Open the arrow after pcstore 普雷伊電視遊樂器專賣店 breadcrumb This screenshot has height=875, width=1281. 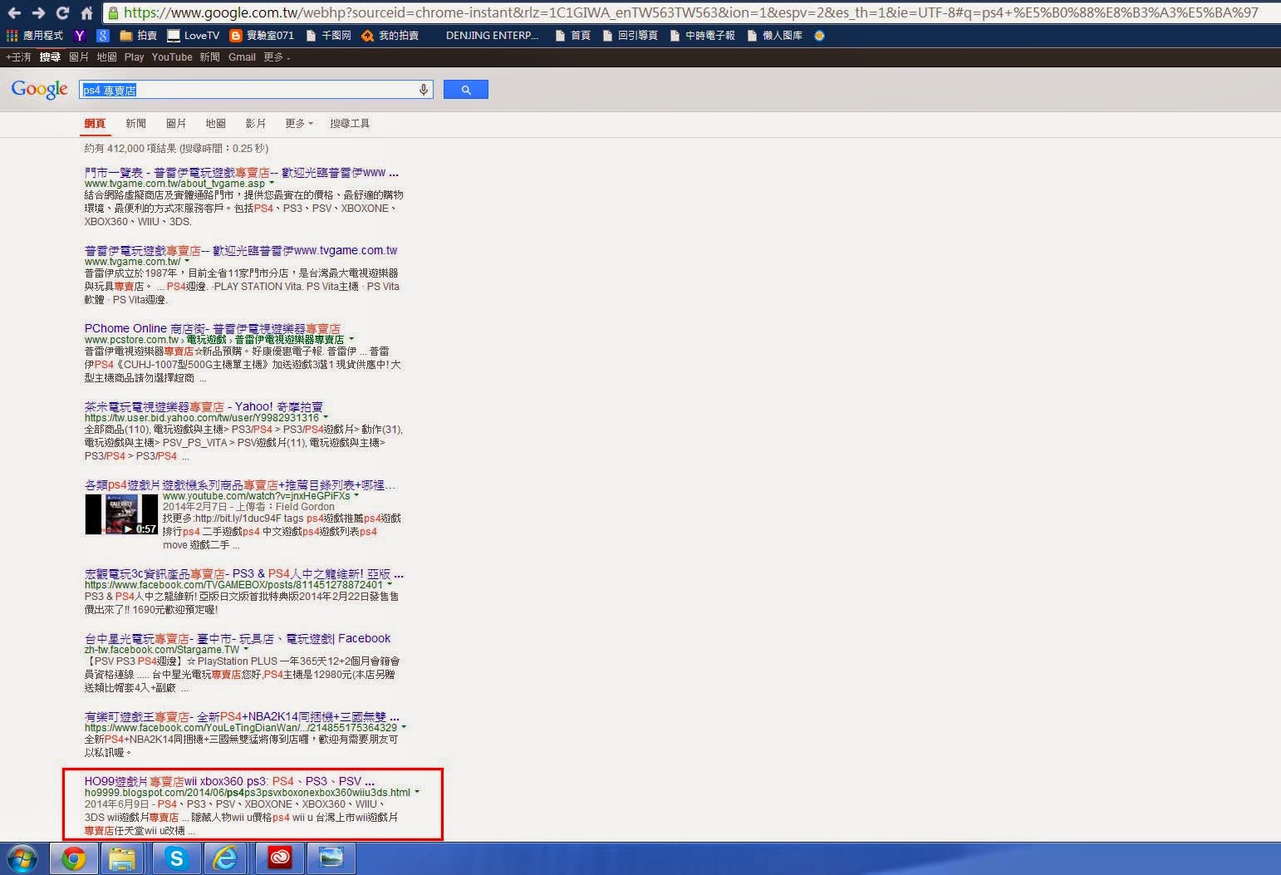pos(351,340)
